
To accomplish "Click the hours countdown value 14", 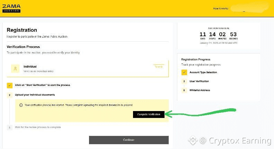I will point(212,34).
